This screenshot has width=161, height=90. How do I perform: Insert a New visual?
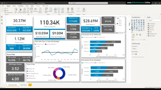(x=55, y=10)
